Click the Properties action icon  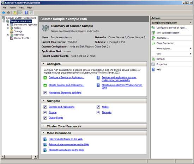153,64
